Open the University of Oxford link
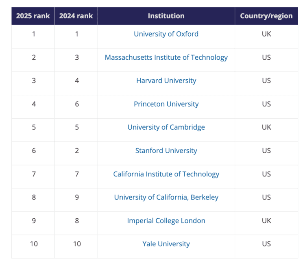This screenshot has width=303, height=263. tap(166, 34)
